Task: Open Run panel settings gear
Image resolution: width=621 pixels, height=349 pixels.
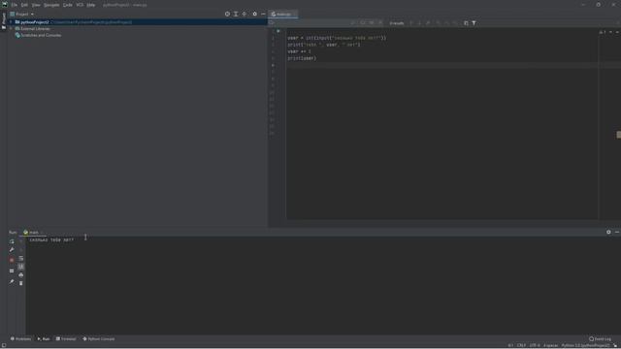Action: (608, 232)
